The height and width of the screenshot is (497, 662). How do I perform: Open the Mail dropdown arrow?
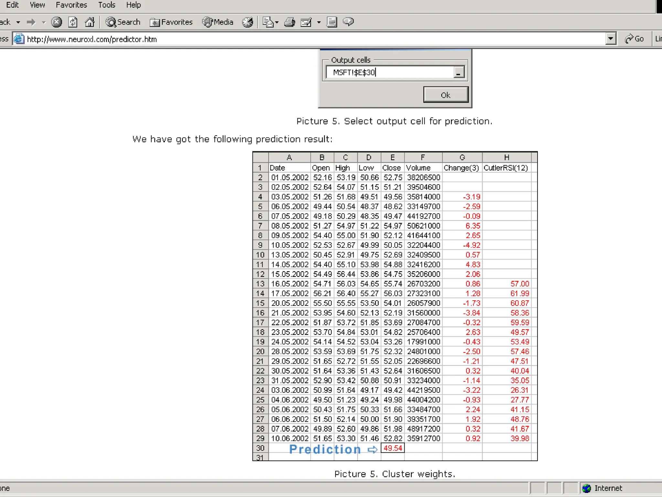coord(277,22)
